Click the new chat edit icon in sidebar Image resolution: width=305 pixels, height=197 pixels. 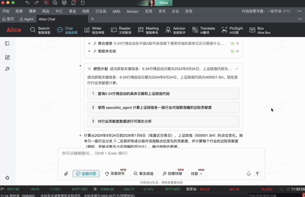[7, 57]
